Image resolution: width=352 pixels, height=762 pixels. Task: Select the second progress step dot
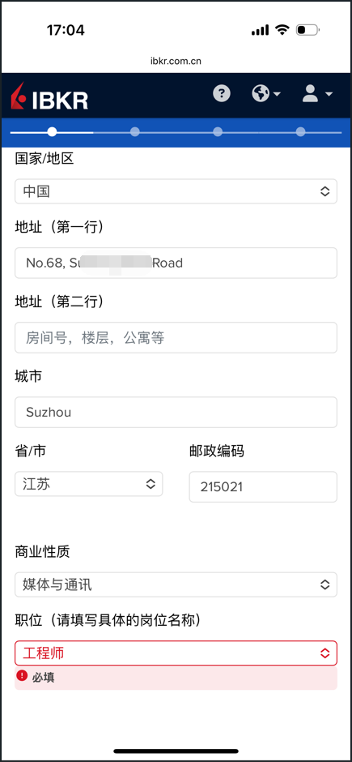click(135, 131)
